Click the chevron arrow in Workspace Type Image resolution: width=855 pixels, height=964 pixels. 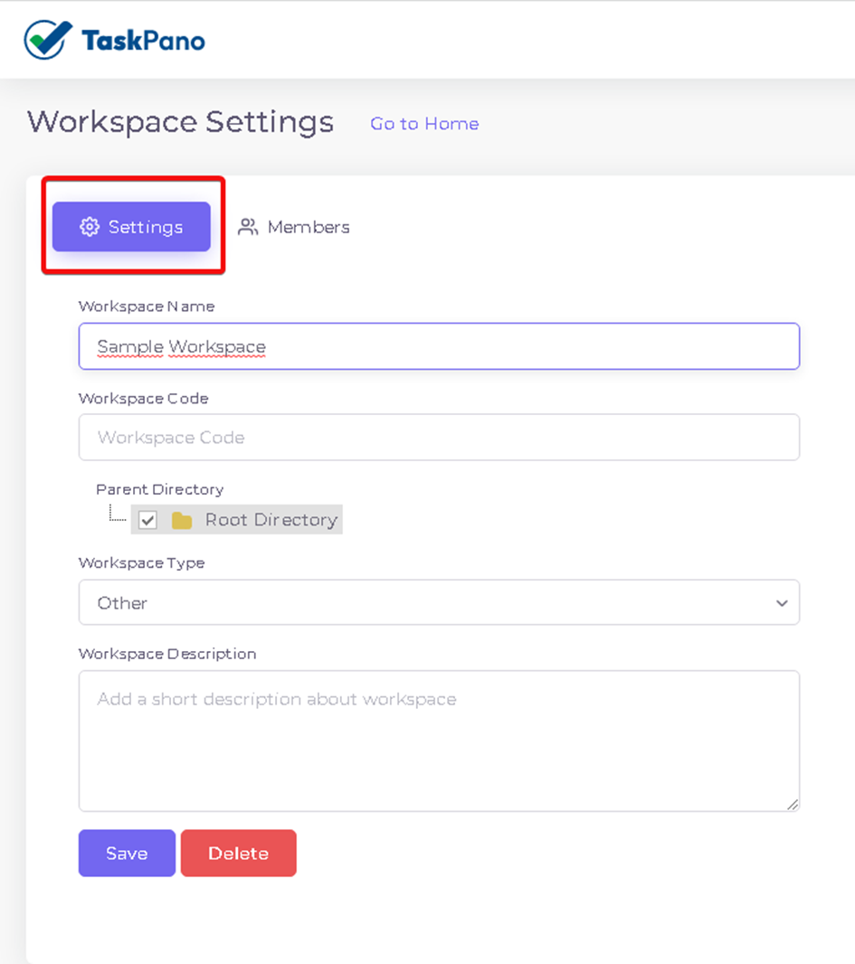click(782, 603)
